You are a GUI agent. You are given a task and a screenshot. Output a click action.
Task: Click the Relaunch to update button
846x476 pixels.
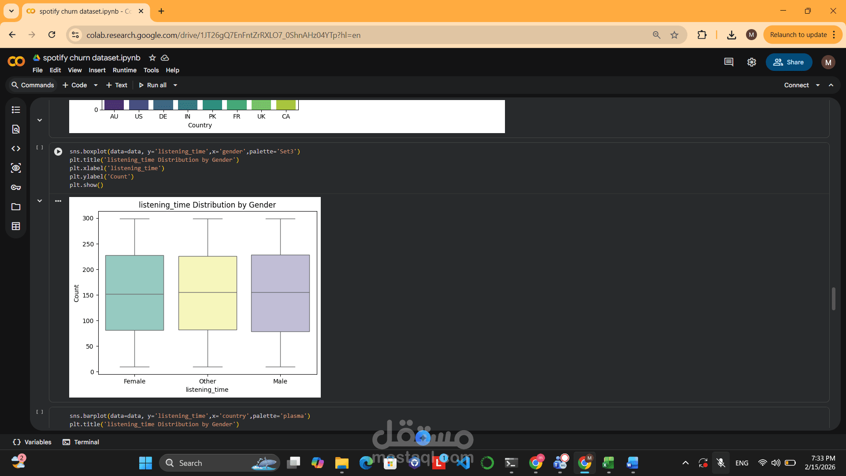pos(798,35)
